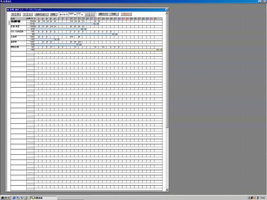Image resolution: width=267 pixels, height=200 pixels.
Task: Click the 印刷 print button
Action: pyautogui.click(x=114, y=14)
